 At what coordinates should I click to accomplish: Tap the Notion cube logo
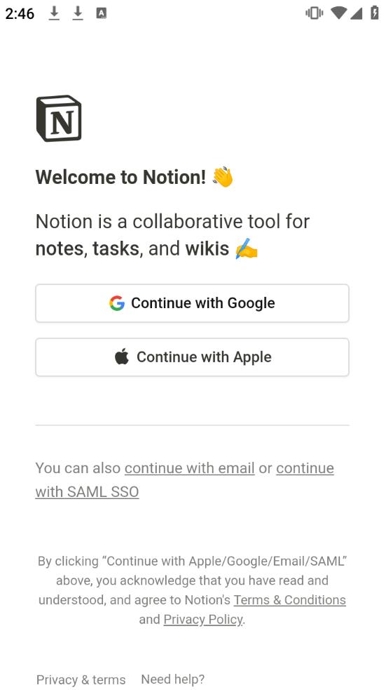[59, 119]
